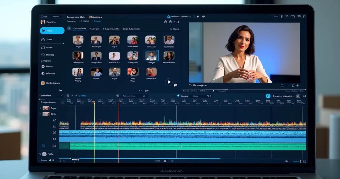
Task: Select the hourglass icon beside the preview title
Action: [293, 86]
